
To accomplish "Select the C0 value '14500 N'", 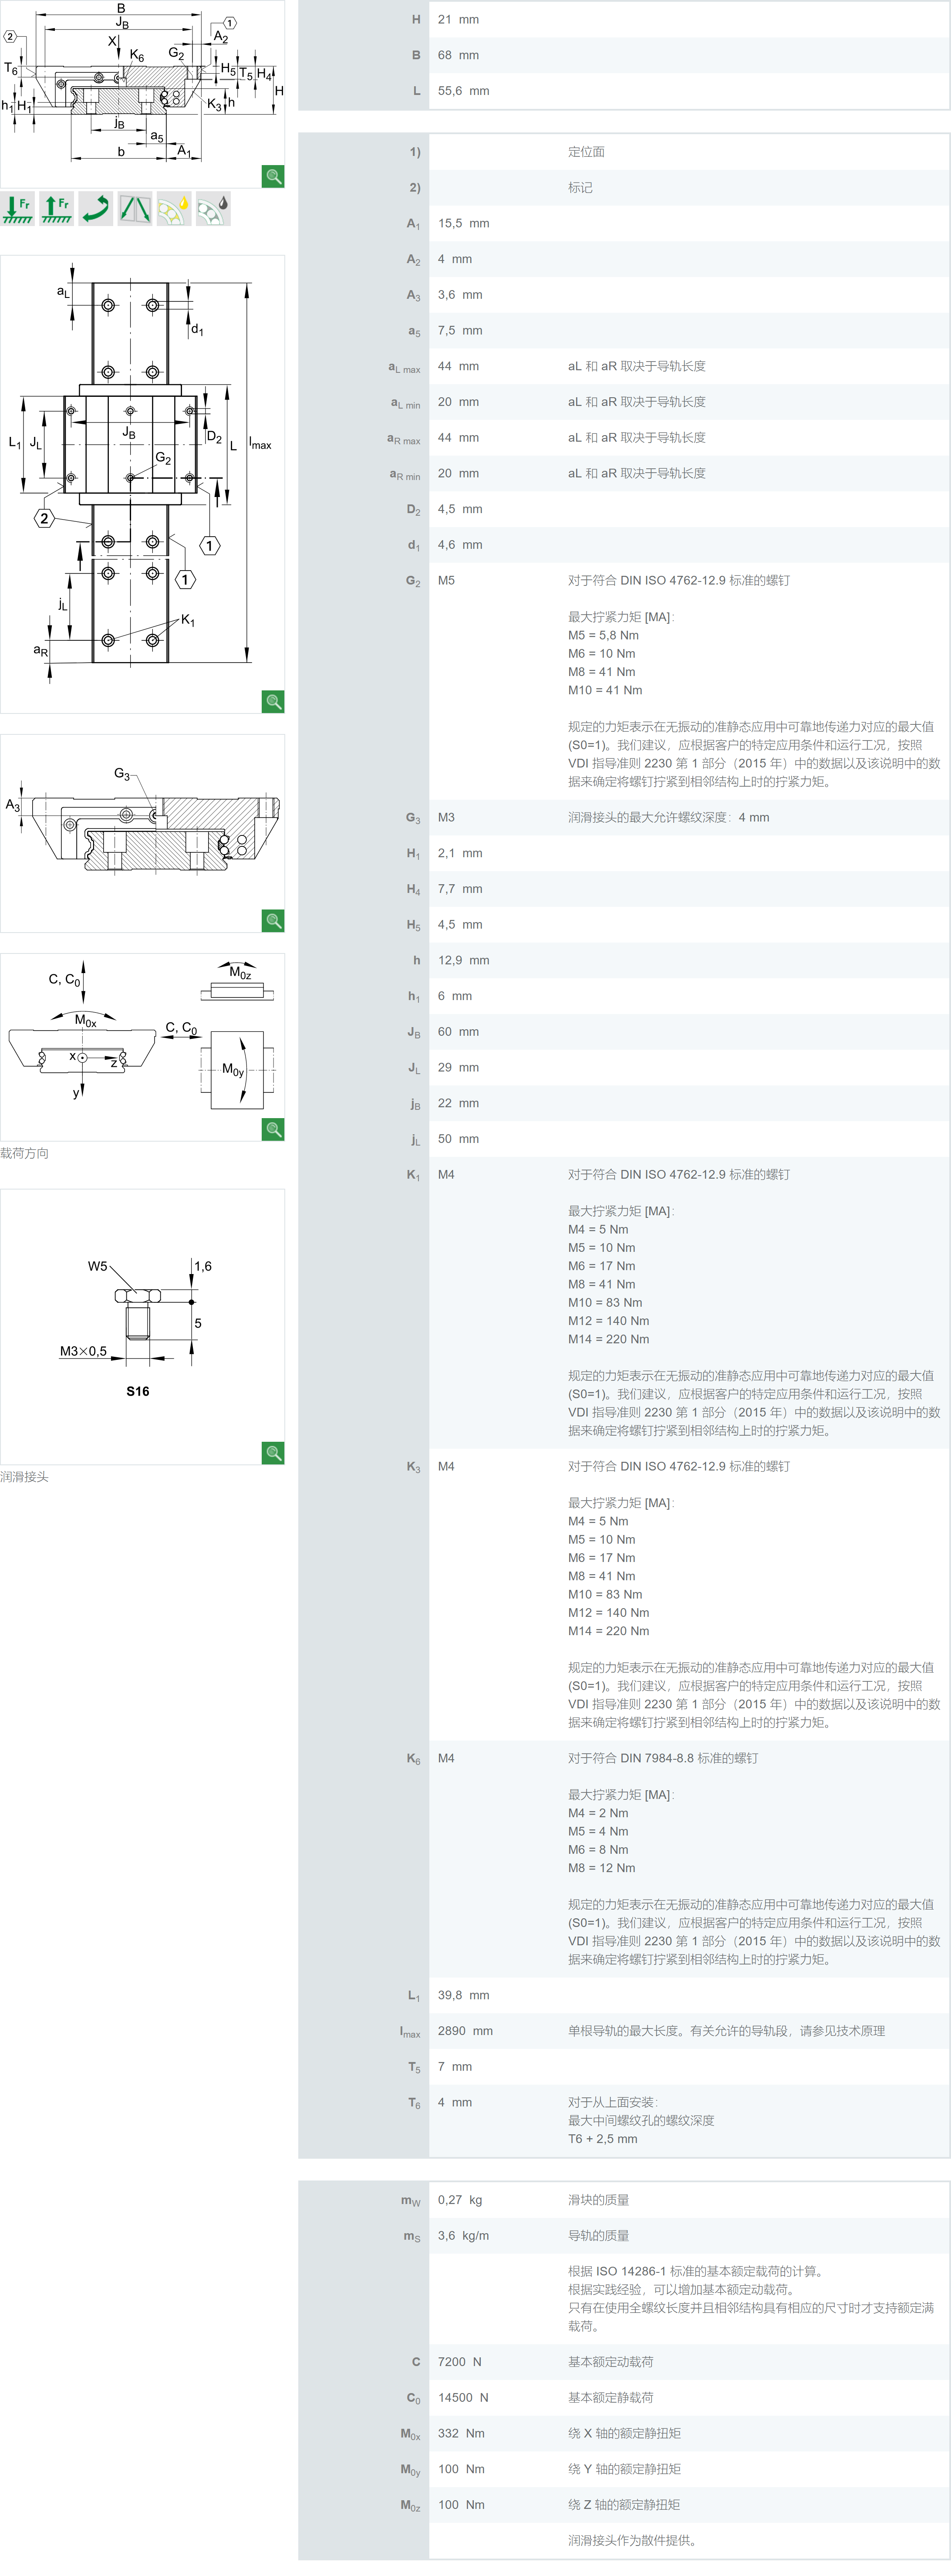I will (x=463, y=2398).
